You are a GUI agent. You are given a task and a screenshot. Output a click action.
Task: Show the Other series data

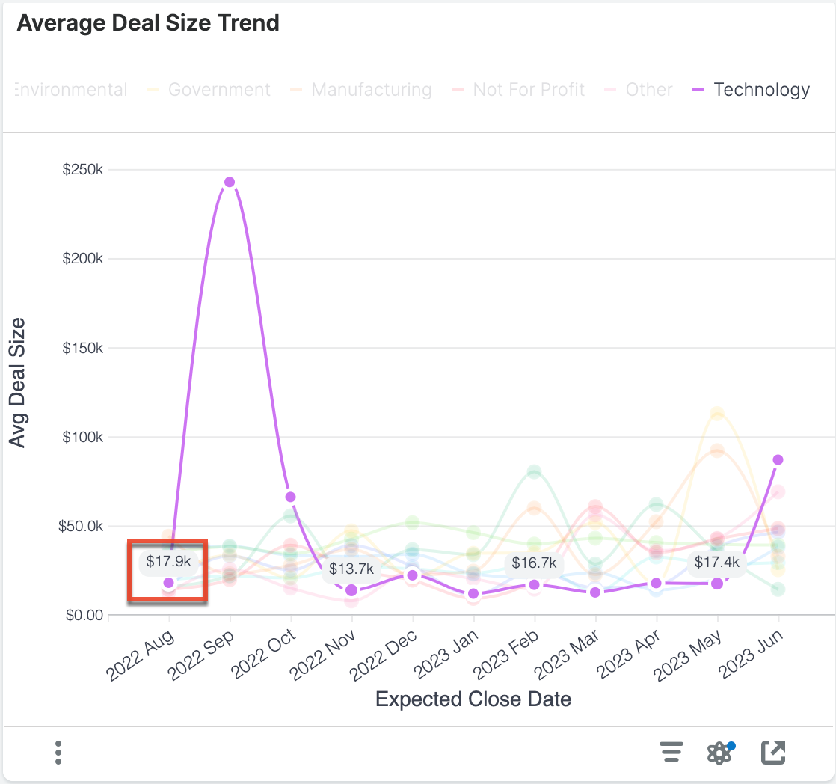(x=649, y=89)
